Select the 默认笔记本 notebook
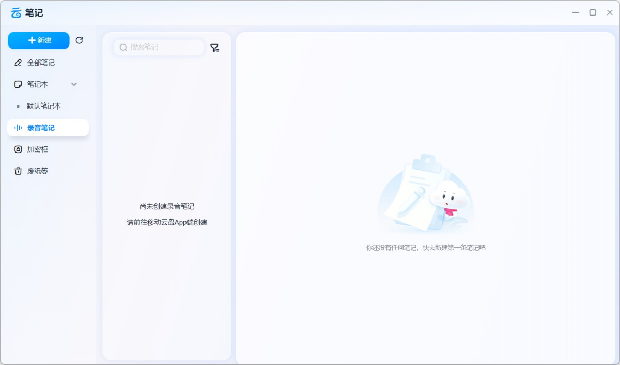Viewport: 620px width, 365px height. (x=44, y=105)
